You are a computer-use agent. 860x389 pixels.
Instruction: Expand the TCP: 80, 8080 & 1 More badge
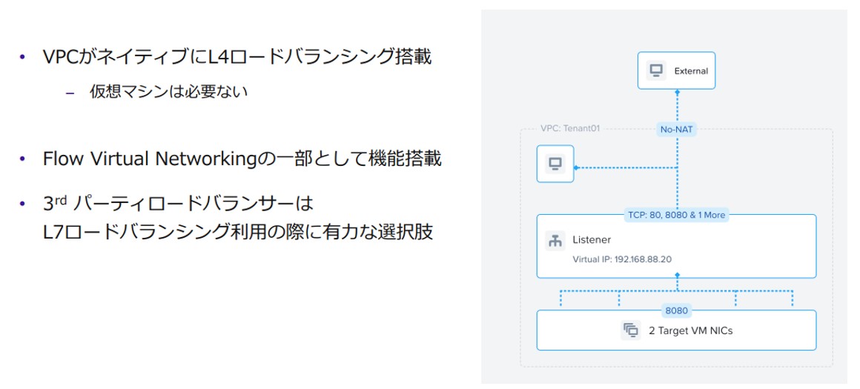[x=676, y=215]
